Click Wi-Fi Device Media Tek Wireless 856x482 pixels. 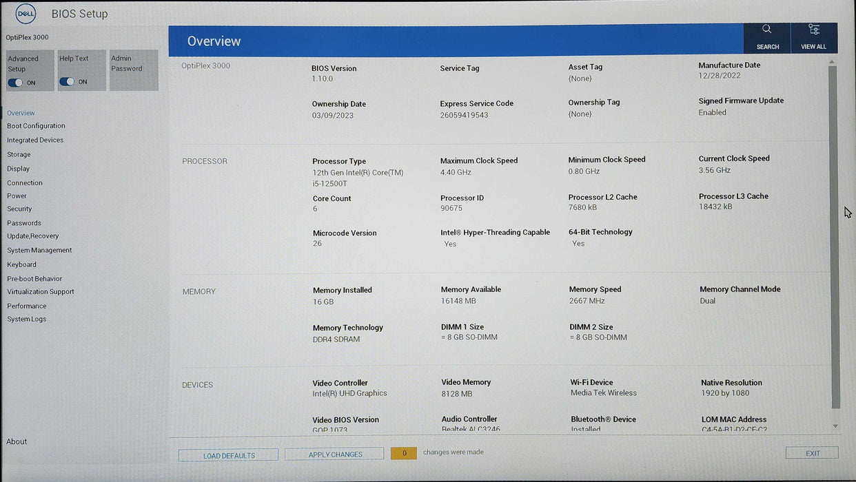604,393
